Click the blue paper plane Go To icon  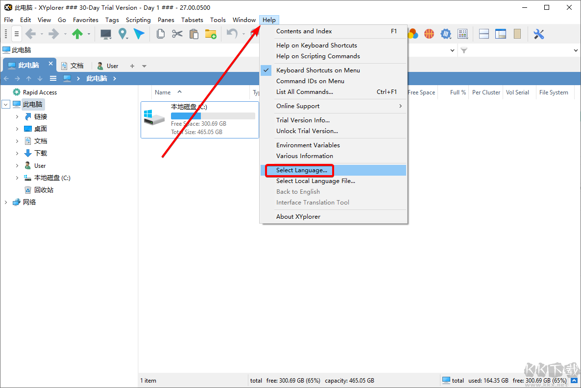tap(139, 34)
